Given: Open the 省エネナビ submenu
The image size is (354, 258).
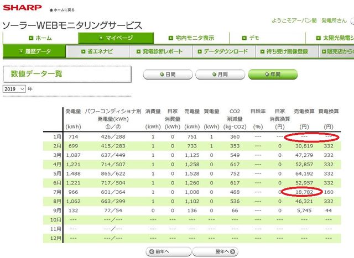Looking at the screenshot, I should [x=97, y=51].
